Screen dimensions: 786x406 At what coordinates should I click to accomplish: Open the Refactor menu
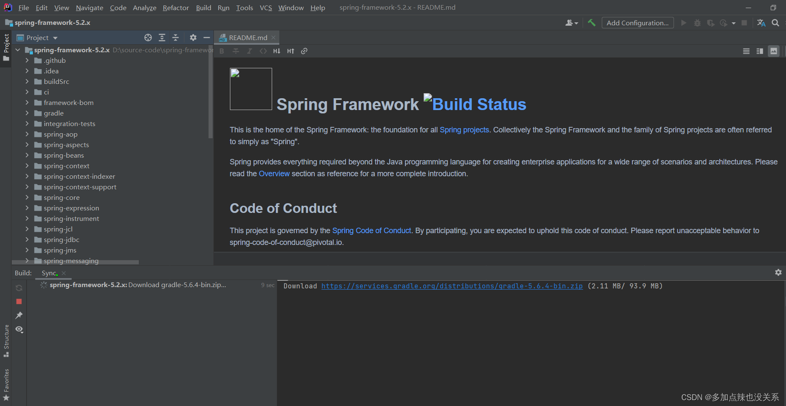[176, 8]
